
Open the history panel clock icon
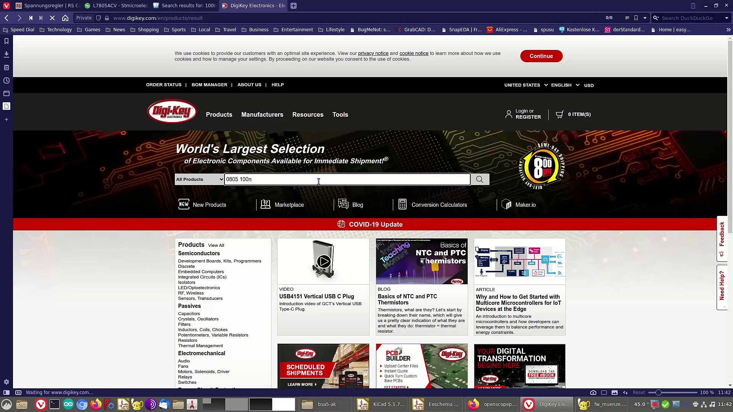6,80
